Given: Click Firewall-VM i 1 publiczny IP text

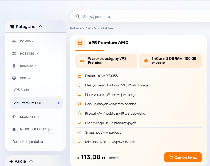Looking at the screenshot, I should click(x=115, y=113).
